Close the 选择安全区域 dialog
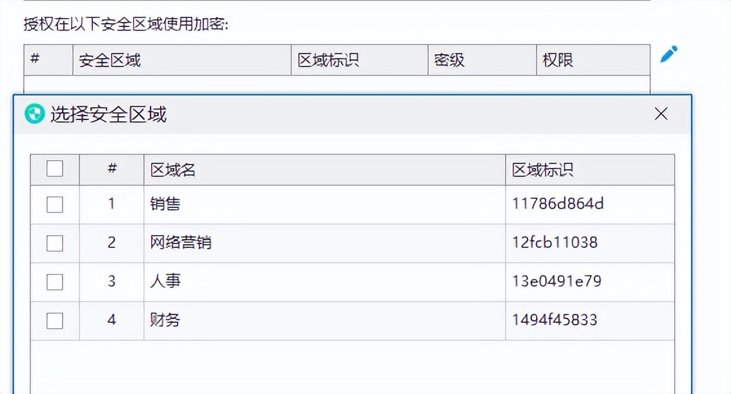The image size is (731, 394). (x=661, y=114)
